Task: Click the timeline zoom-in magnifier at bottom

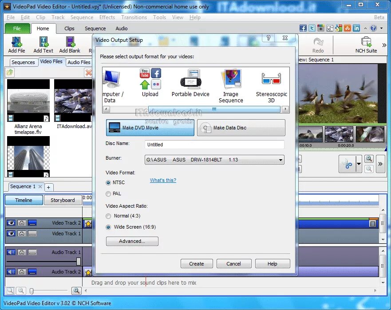Action: coord(76,290)
